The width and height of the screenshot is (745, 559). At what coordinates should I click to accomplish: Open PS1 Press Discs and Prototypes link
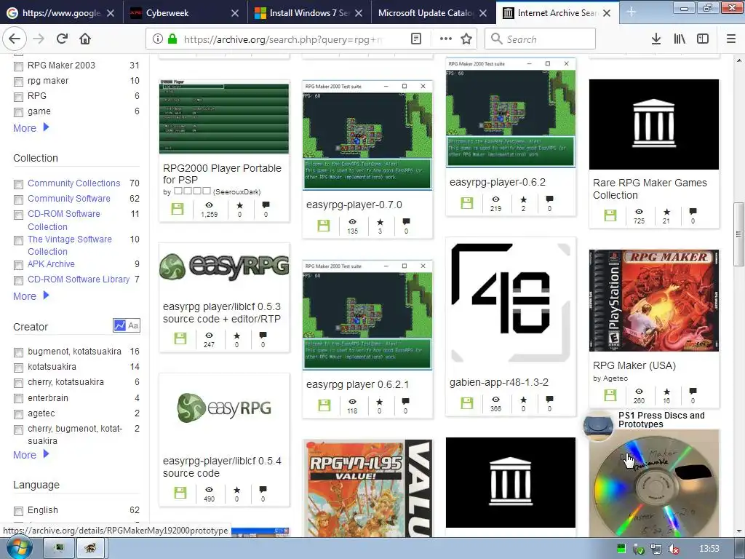click(661, 419)
